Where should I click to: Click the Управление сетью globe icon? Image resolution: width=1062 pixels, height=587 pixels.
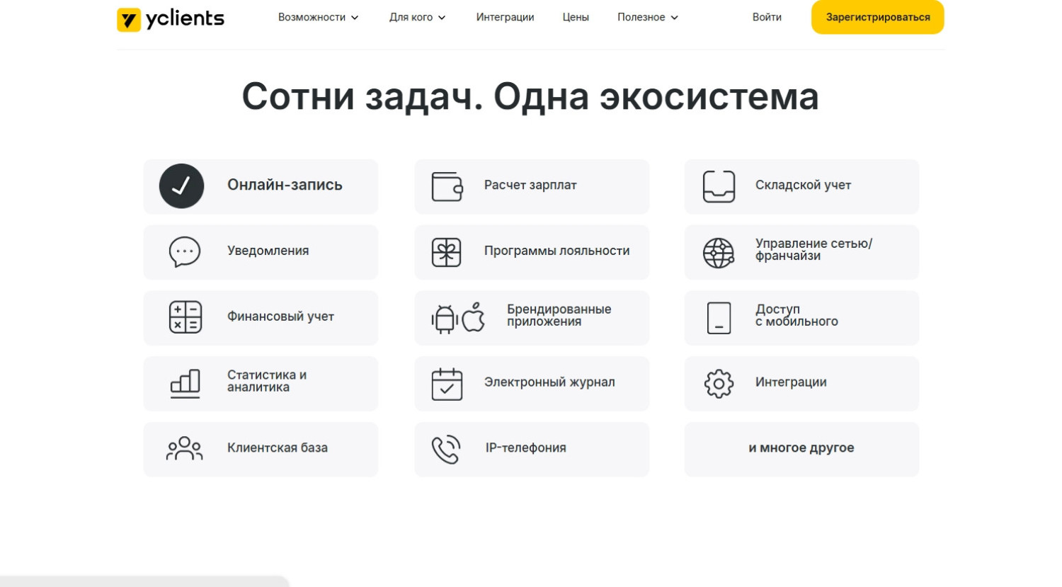718,253
